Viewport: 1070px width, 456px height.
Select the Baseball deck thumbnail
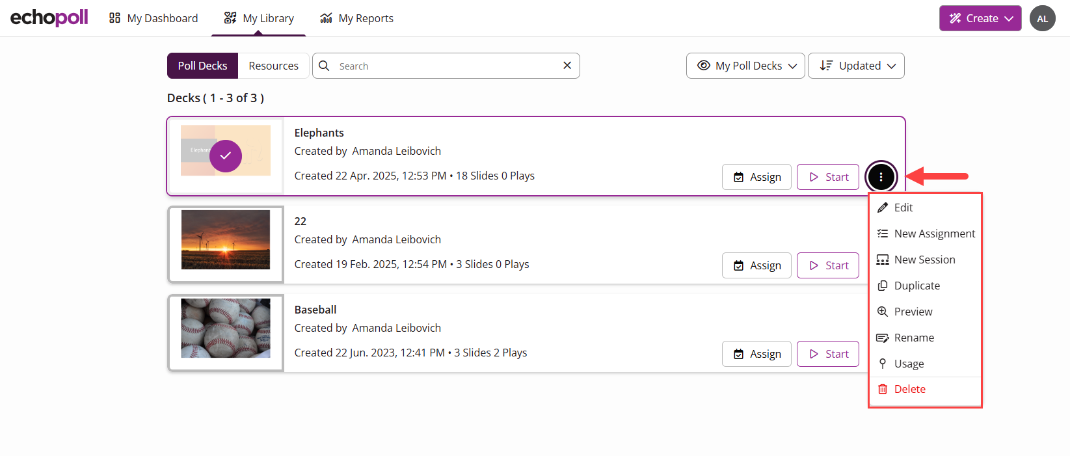(x=226, y=328)
